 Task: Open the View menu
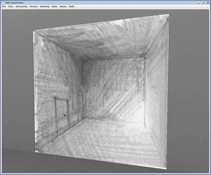[x=11, y=6]
